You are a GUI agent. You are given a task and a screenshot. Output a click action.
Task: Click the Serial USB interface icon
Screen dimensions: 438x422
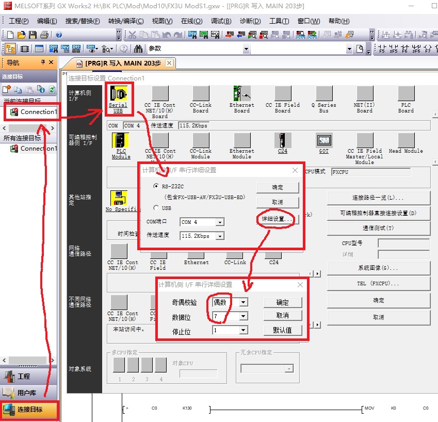pyautogui.click(x=118, y=94)
